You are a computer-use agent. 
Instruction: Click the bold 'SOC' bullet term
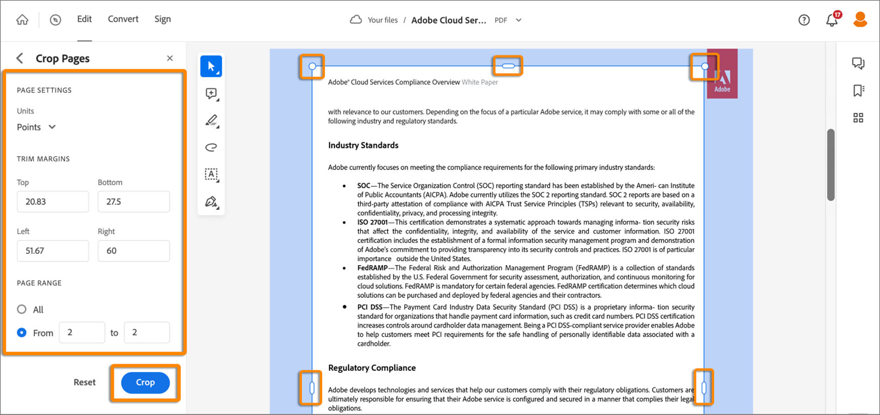[363, 186]
